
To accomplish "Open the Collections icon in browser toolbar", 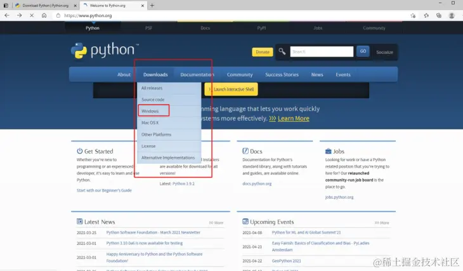I will pyautogui.click(x=439, y=16).
